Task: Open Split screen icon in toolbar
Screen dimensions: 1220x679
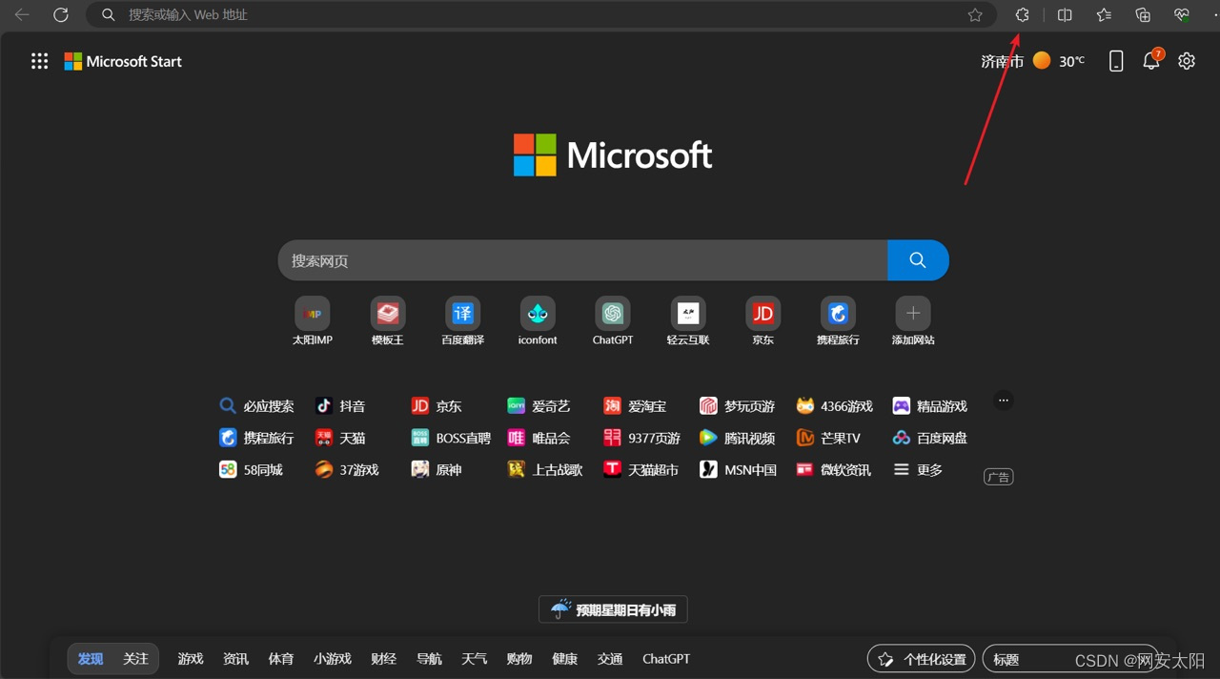Action: click(1065, 14)
